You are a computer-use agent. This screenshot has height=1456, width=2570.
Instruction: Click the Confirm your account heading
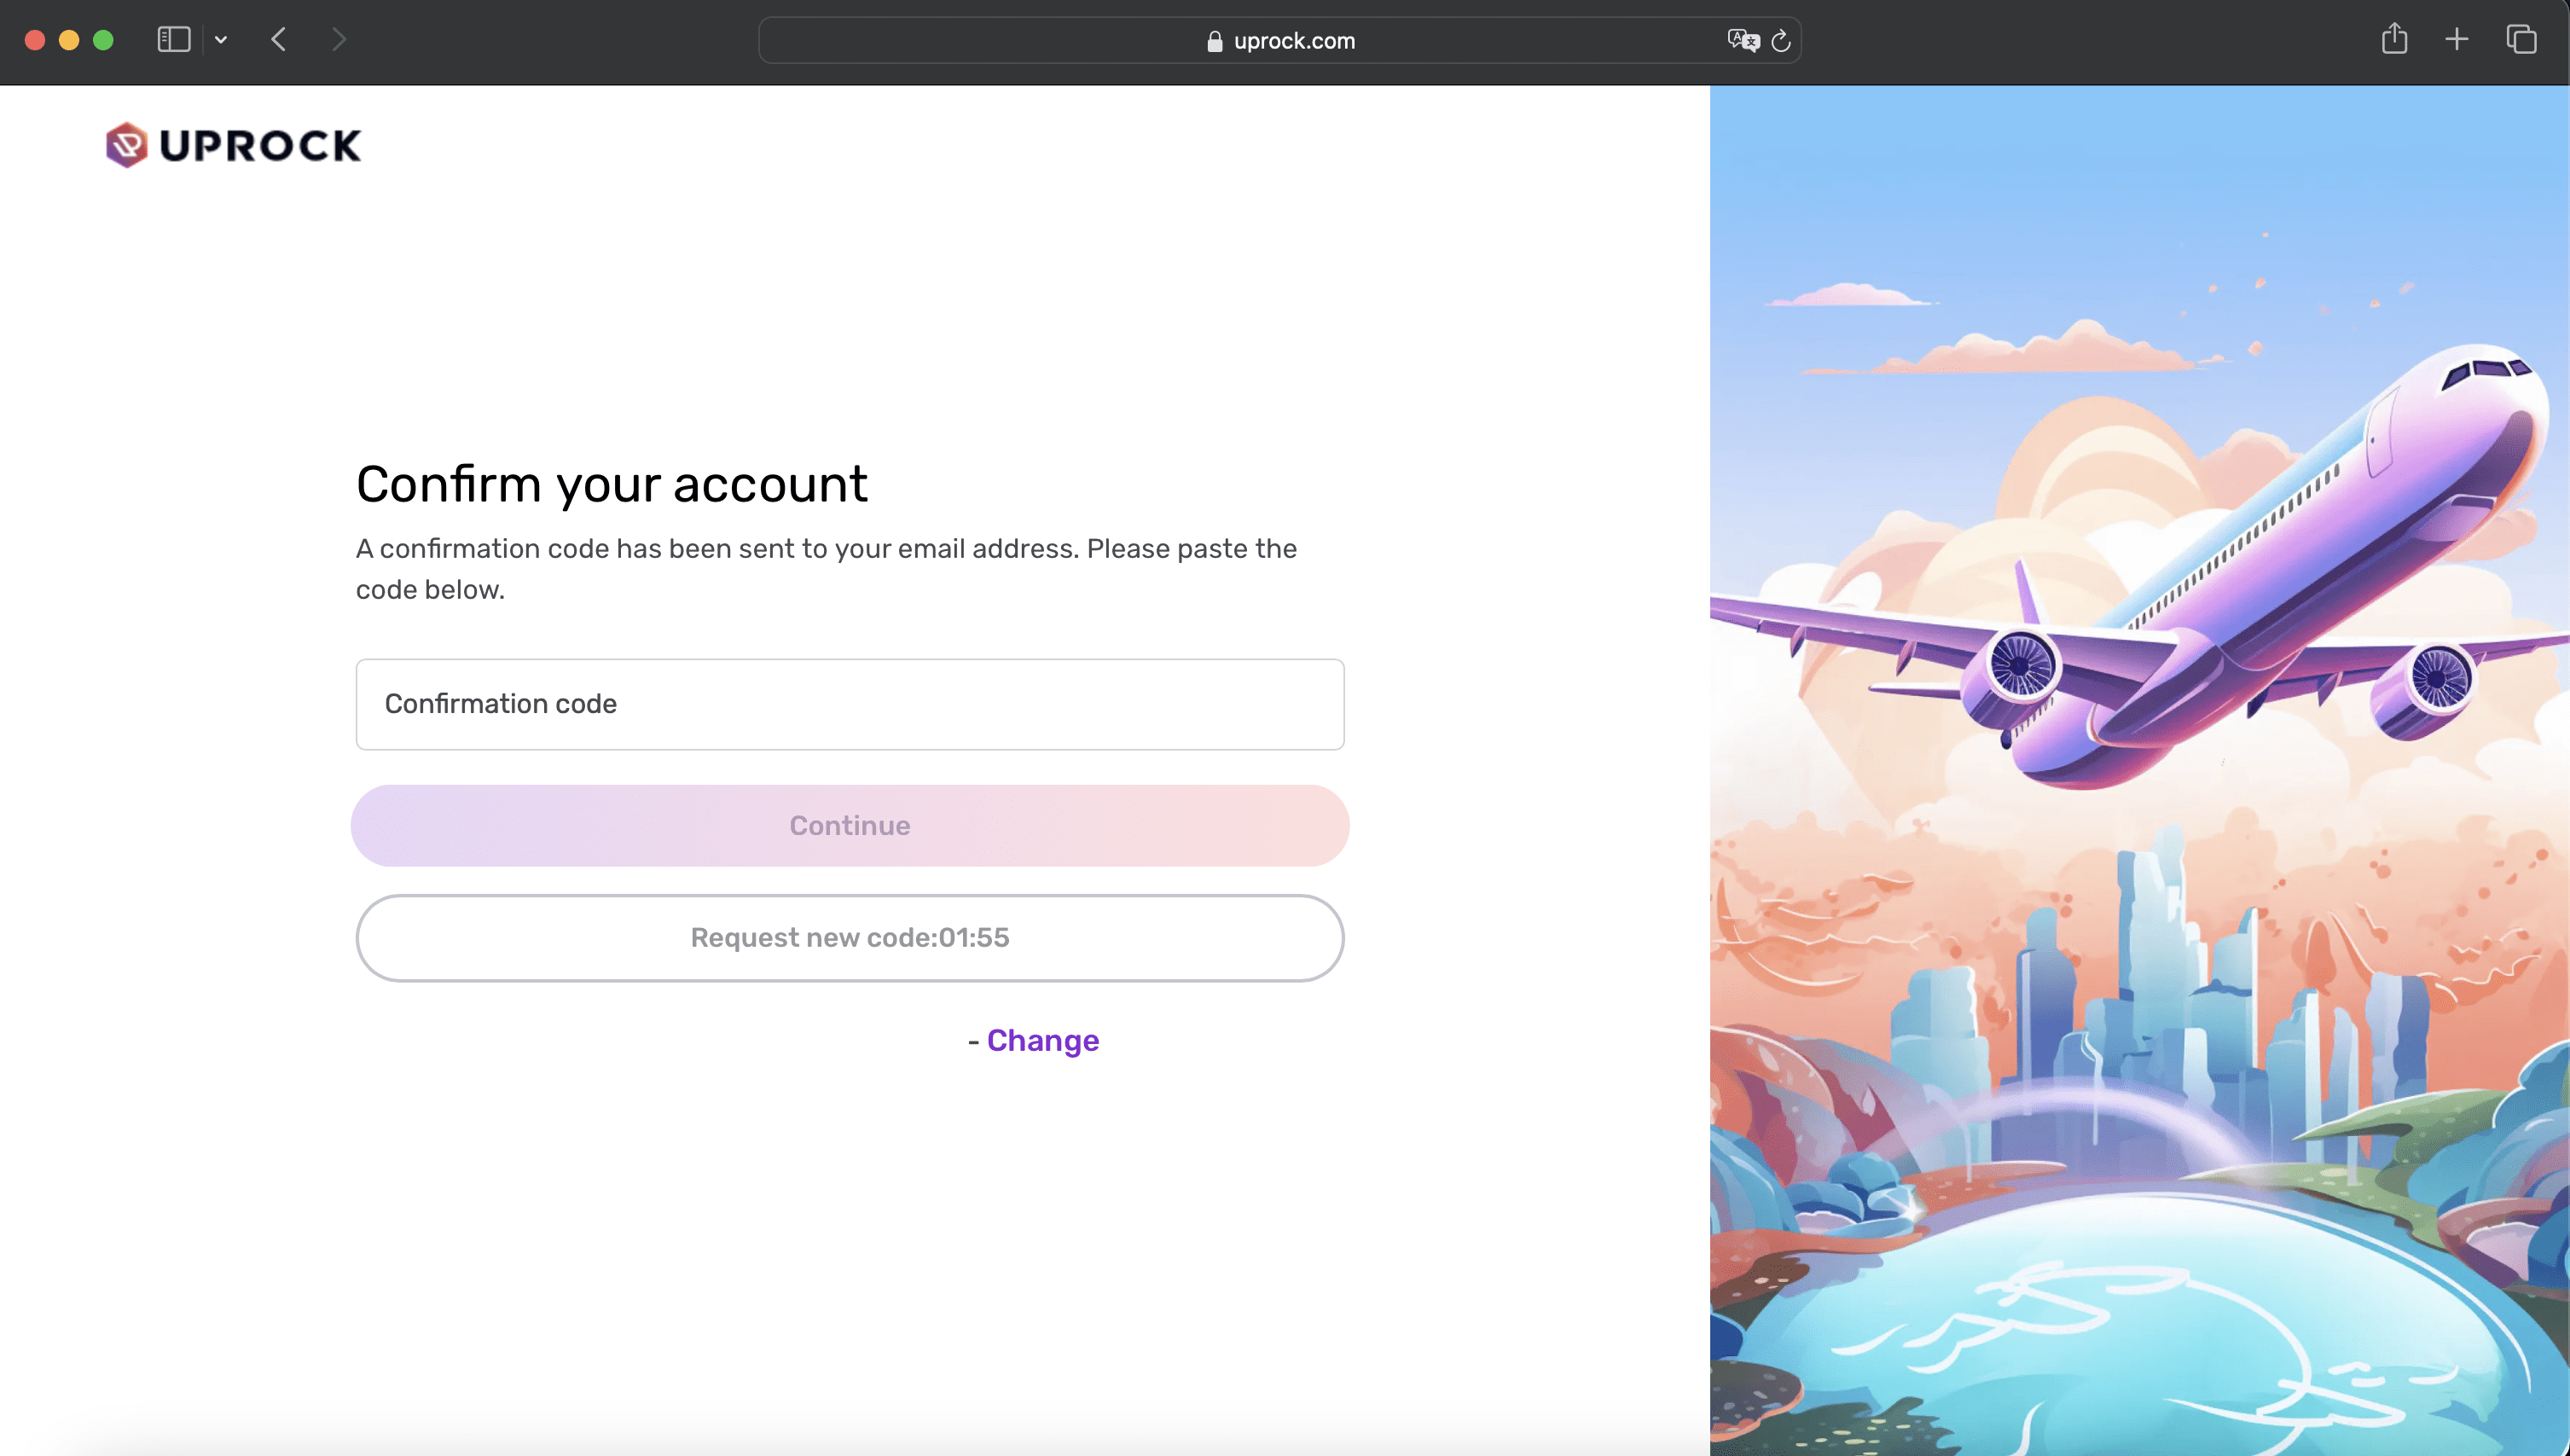coord(611,484)
